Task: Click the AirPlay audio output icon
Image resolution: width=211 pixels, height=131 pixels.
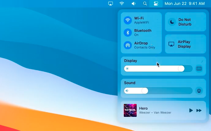Action: (199, 91)
